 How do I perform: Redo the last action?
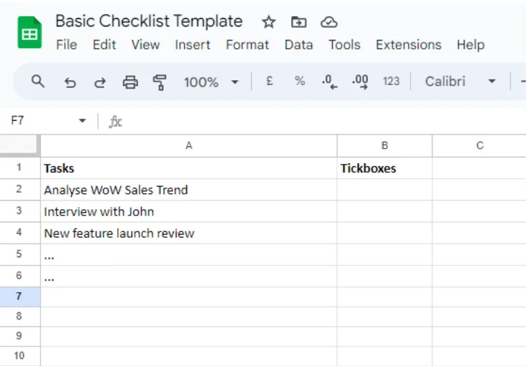coord(100,82)
